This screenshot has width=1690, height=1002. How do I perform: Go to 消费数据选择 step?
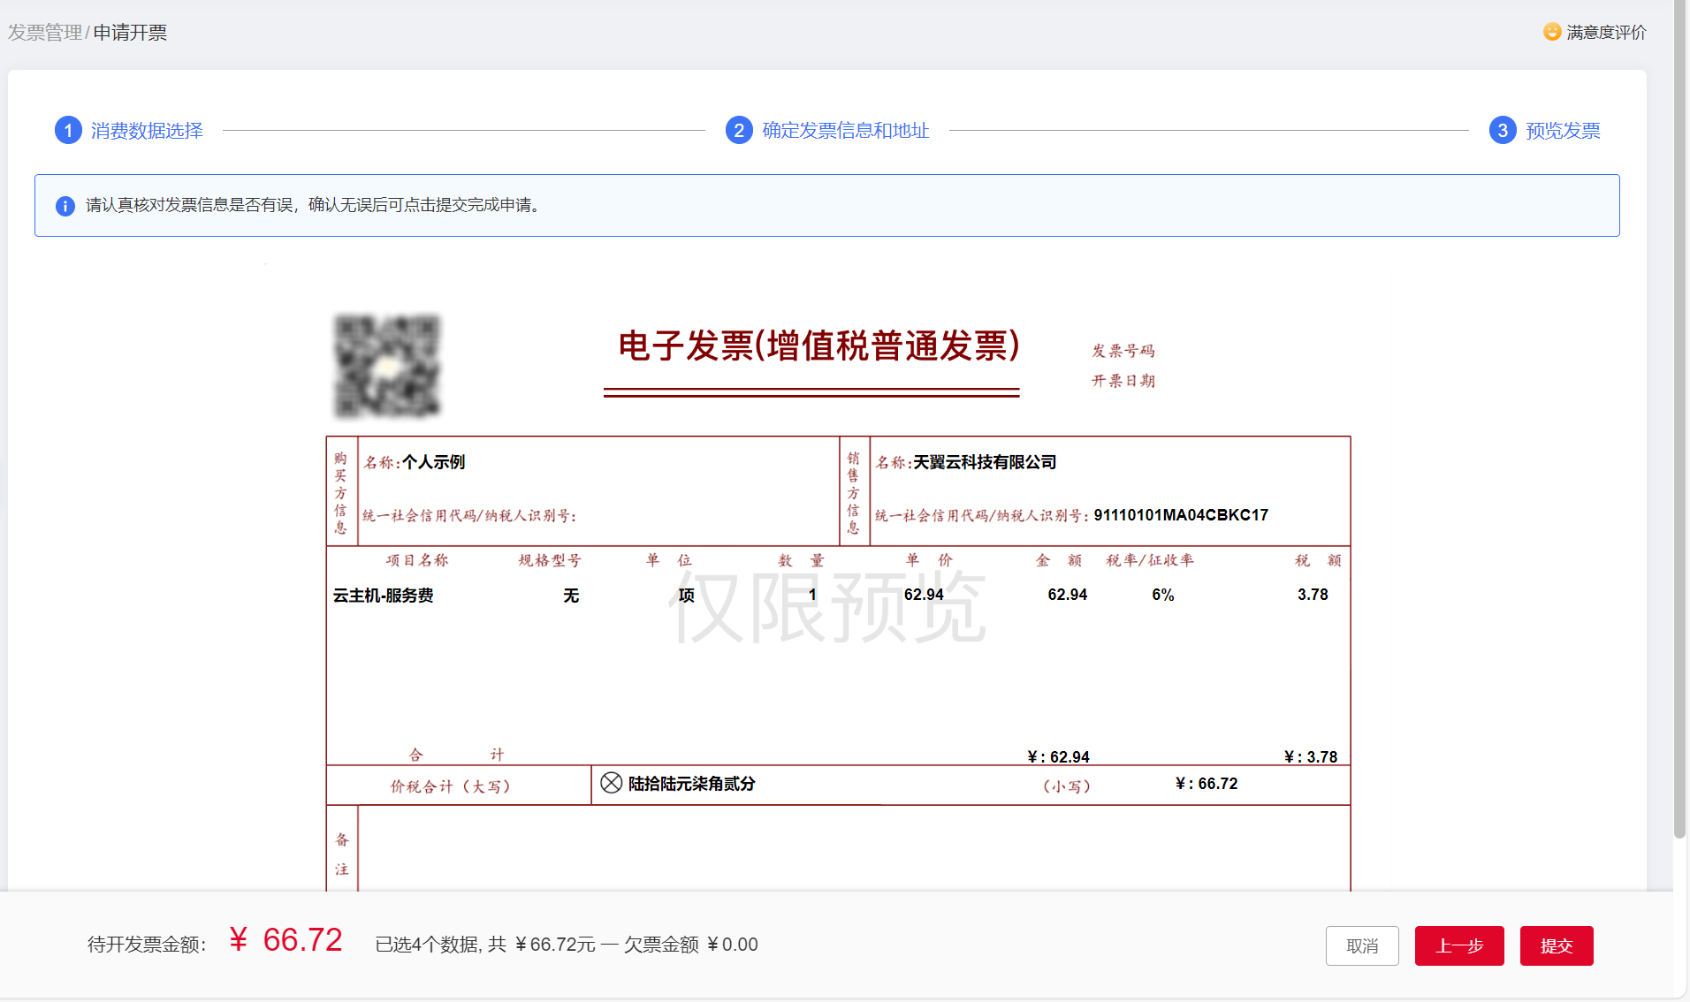click(x=147, y=131)
